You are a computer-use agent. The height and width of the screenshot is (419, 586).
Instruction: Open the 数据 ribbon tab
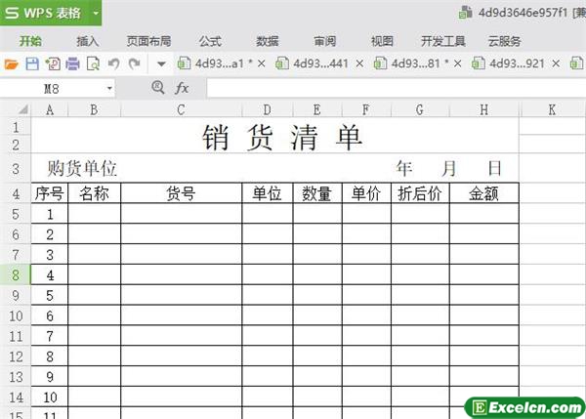tap(268, 41)
